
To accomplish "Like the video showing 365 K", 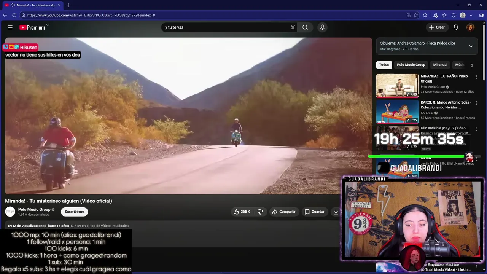I will (242, 212).
